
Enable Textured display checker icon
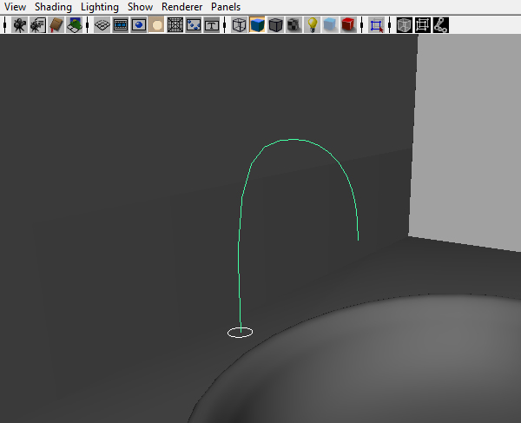(x=293, y=25)
